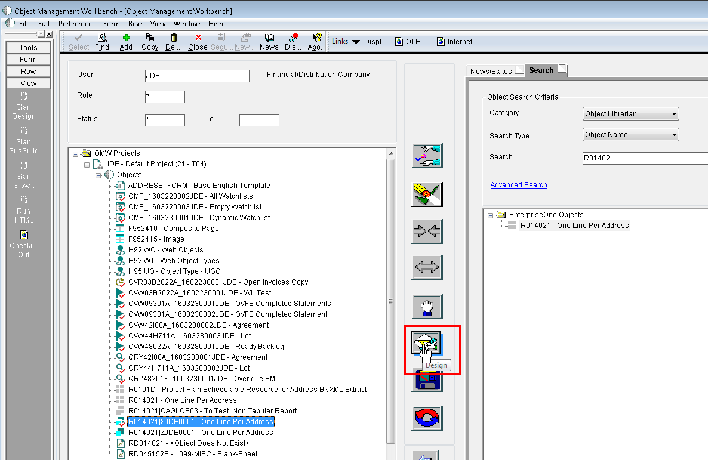
Task: Click the Advanced Search link
Action: coord(518,184)
